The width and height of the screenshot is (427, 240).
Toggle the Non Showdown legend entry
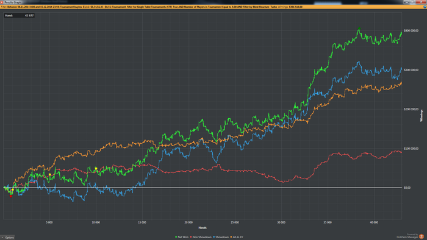(x=201, y=237)
